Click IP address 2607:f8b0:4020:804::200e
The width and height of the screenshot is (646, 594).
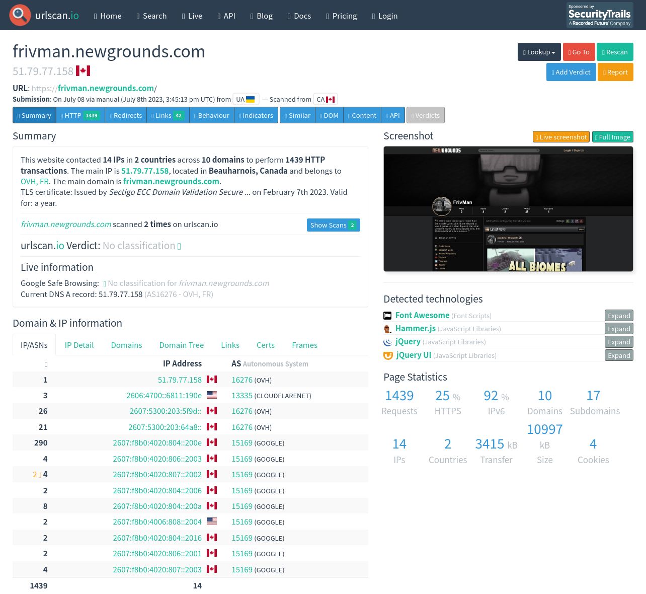click(x=157, y=443)
